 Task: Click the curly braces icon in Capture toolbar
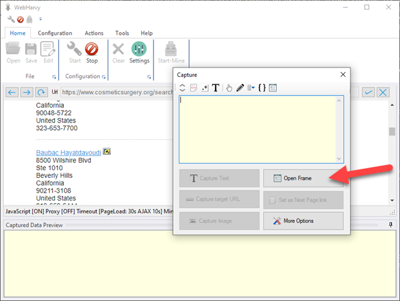(262, 88)
